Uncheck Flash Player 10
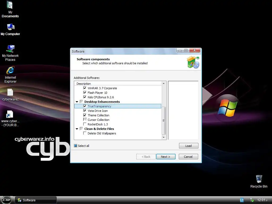Viewport: 272px width, 204px height. point(85,92)
